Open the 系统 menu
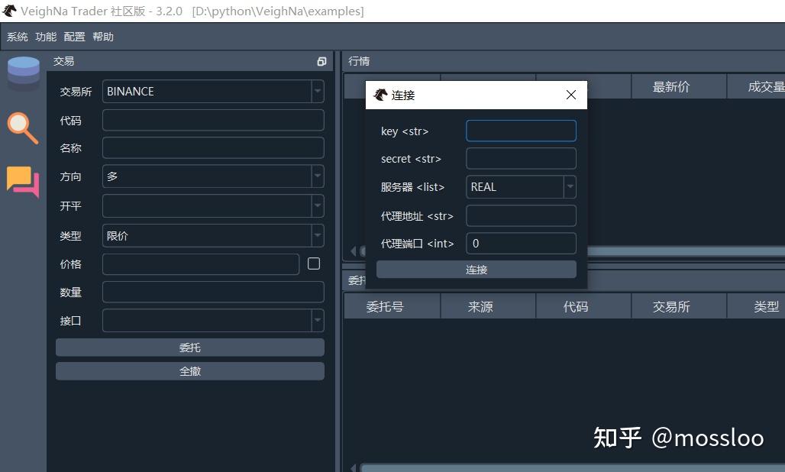This screenshot has width=785, height=472. tap(17, 36)
